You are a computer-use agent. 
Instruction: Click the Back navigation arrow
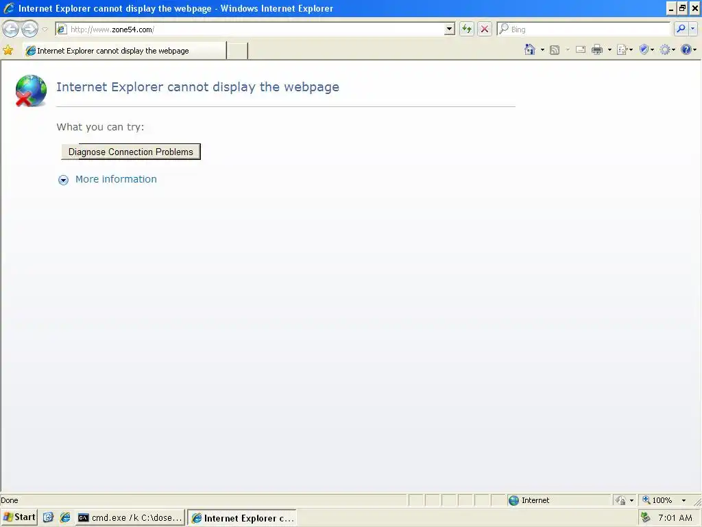[11, 29]
